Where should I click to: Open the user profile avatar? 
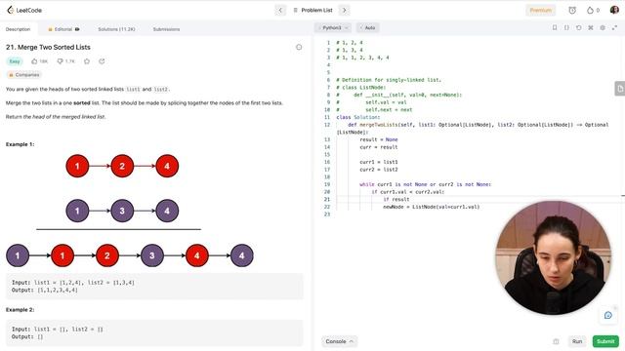(614, 10)
